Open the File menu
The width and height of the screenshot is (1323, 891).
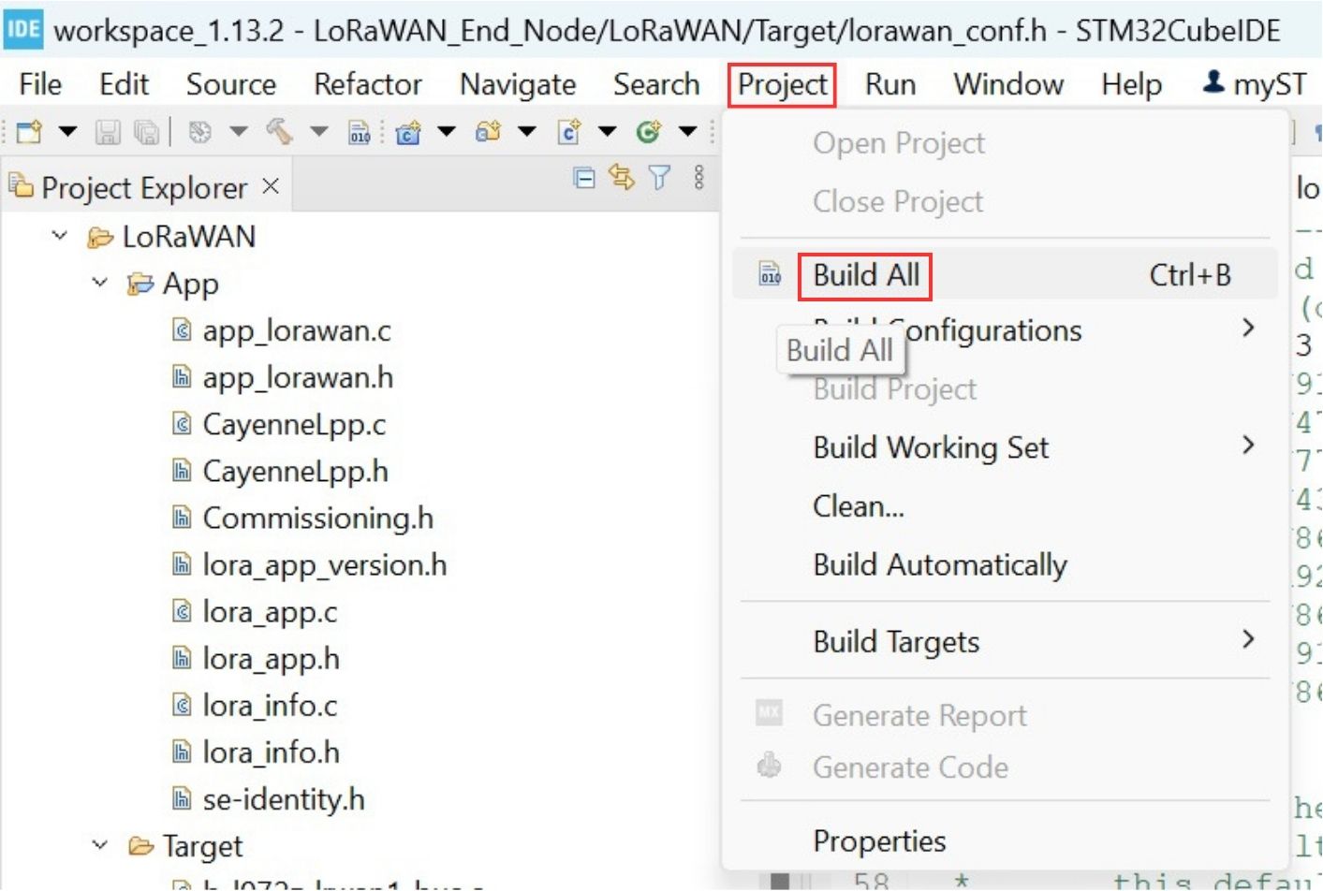click(40, 84)
